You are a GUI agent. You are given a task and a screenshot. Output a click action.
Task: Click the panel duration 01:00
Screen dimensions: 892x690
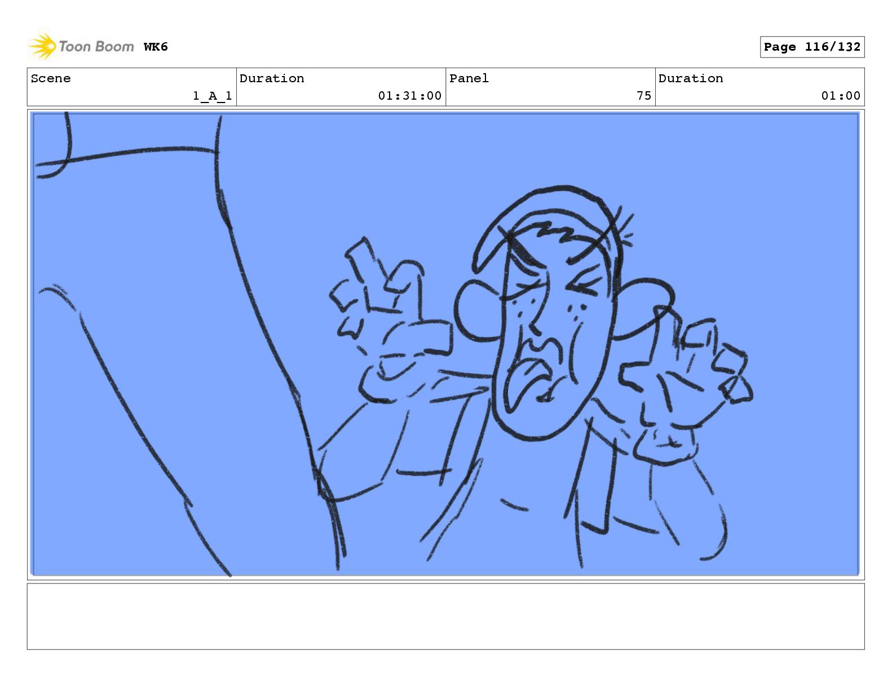pos(841,96)
